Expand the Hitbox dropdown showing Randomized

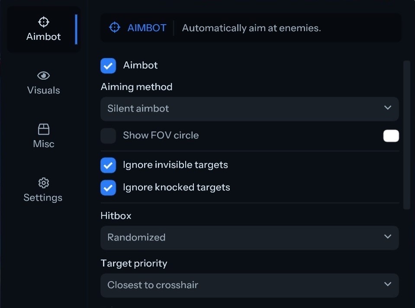[249, 237]
